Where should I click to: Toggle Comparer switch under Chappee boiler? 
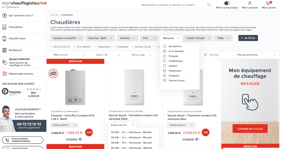coord(81,139)
